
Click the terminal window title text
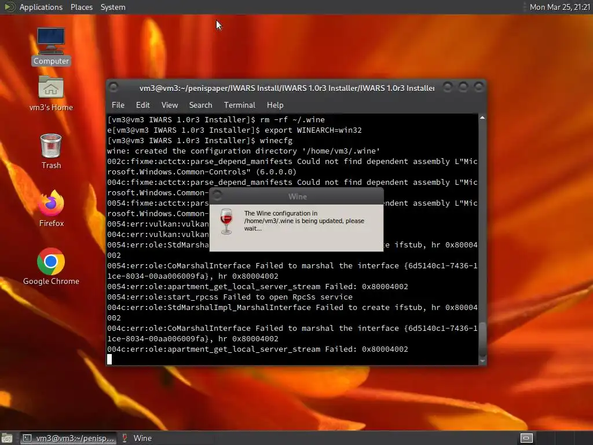coord(287,88)
